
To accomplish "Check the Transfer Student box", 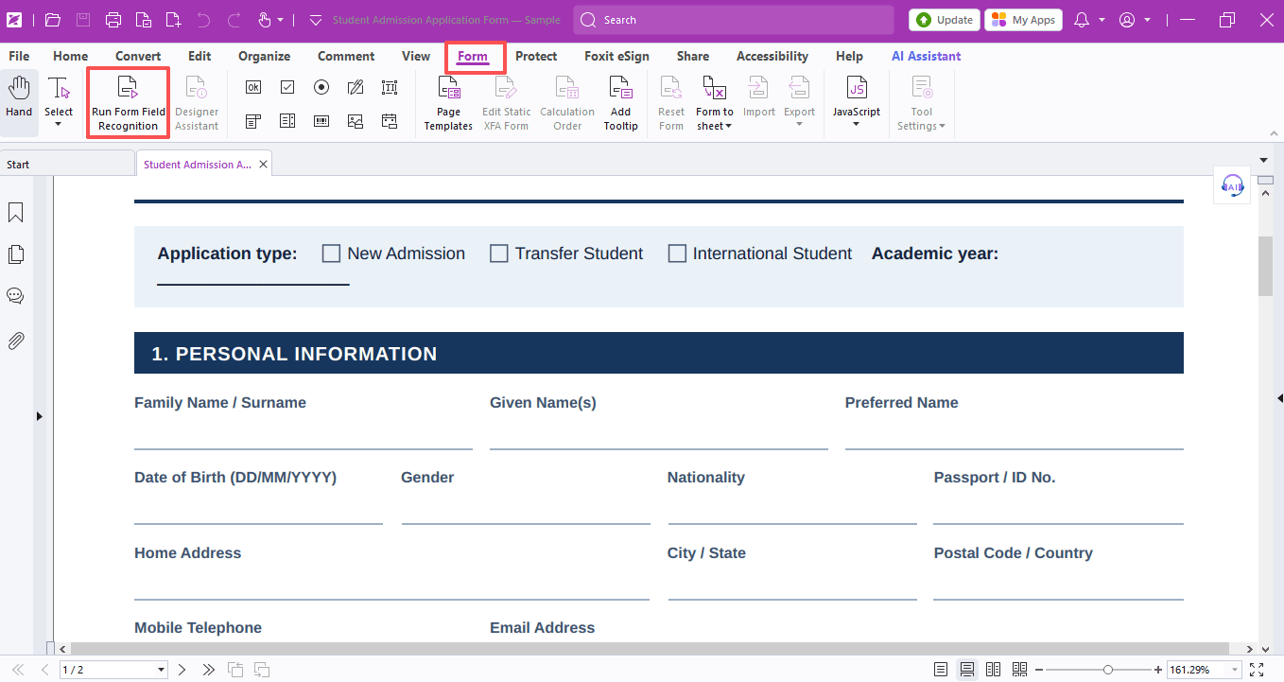I will (498, 254).
